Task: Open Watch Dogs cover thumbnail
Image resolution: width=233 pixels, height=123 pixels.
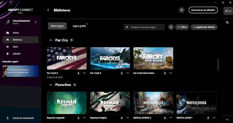Action: pos(196,103)
